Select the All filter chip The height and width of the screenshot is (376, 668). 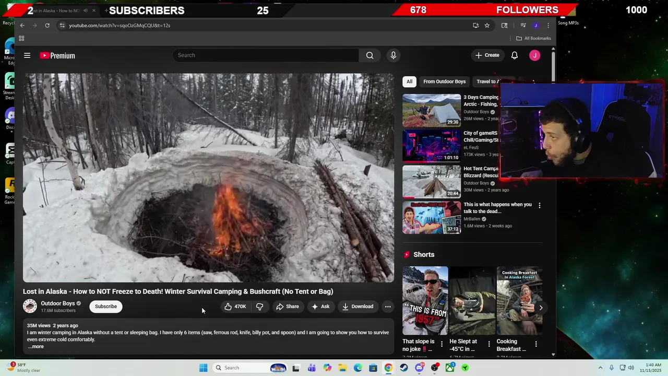[409, 81]
